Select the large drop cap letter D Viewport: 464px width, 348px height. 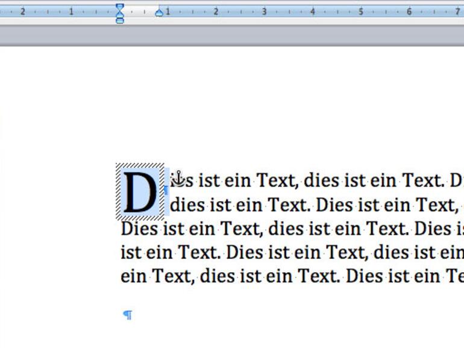tap(140, 192)
